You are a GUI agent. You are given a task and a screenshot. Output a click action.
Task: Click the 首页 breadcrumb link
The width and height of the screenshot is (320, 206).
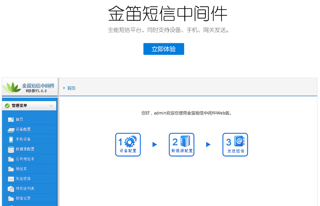[x=71, y=88]
